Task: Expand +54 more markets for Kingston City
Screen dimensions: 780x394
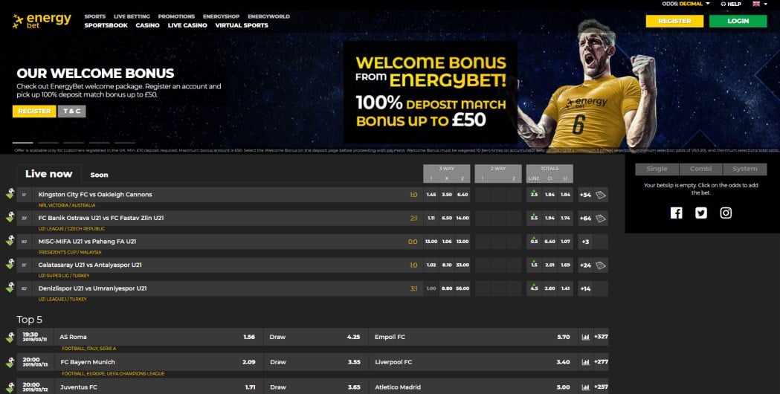Action: tap(585, 195)
